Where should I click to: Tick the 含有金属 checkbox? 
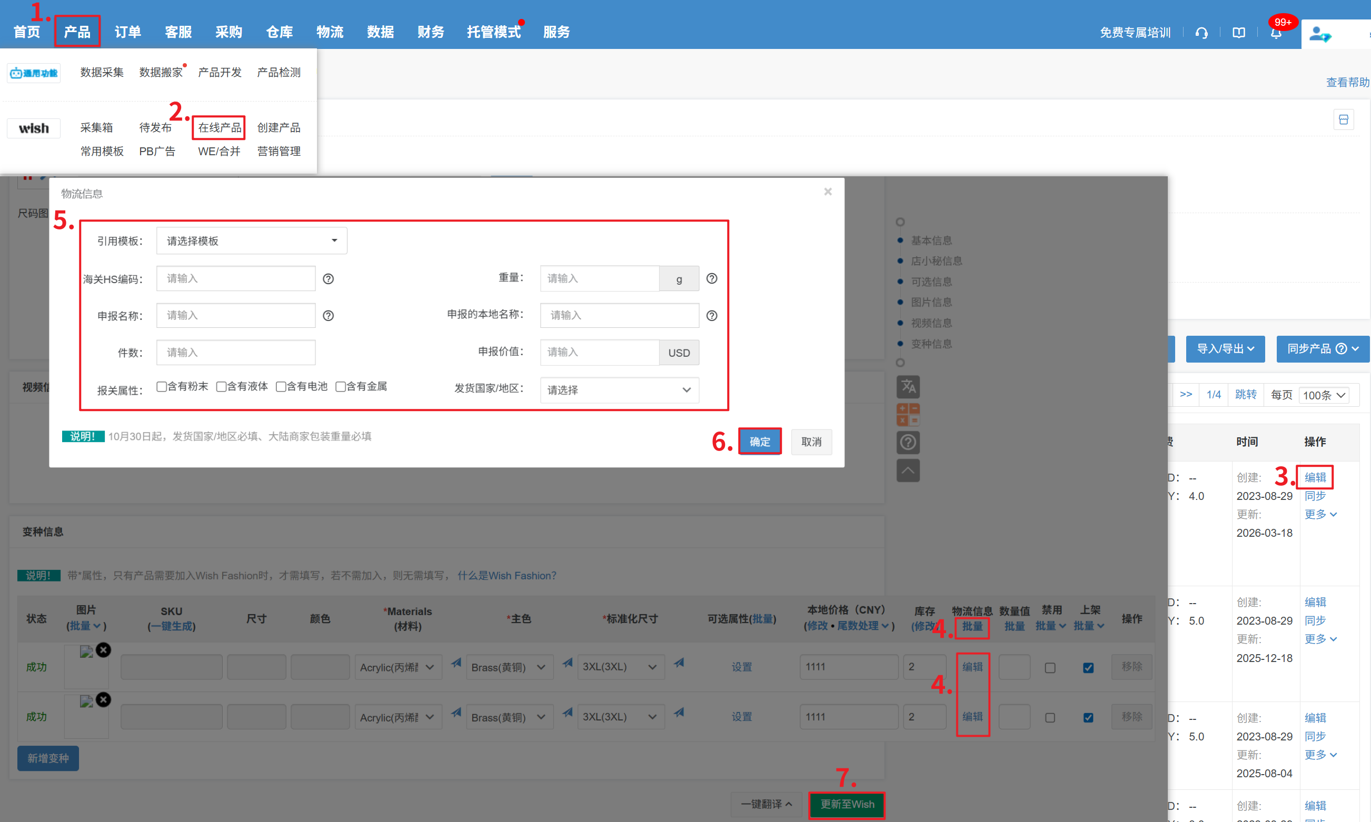click(341, 386)
